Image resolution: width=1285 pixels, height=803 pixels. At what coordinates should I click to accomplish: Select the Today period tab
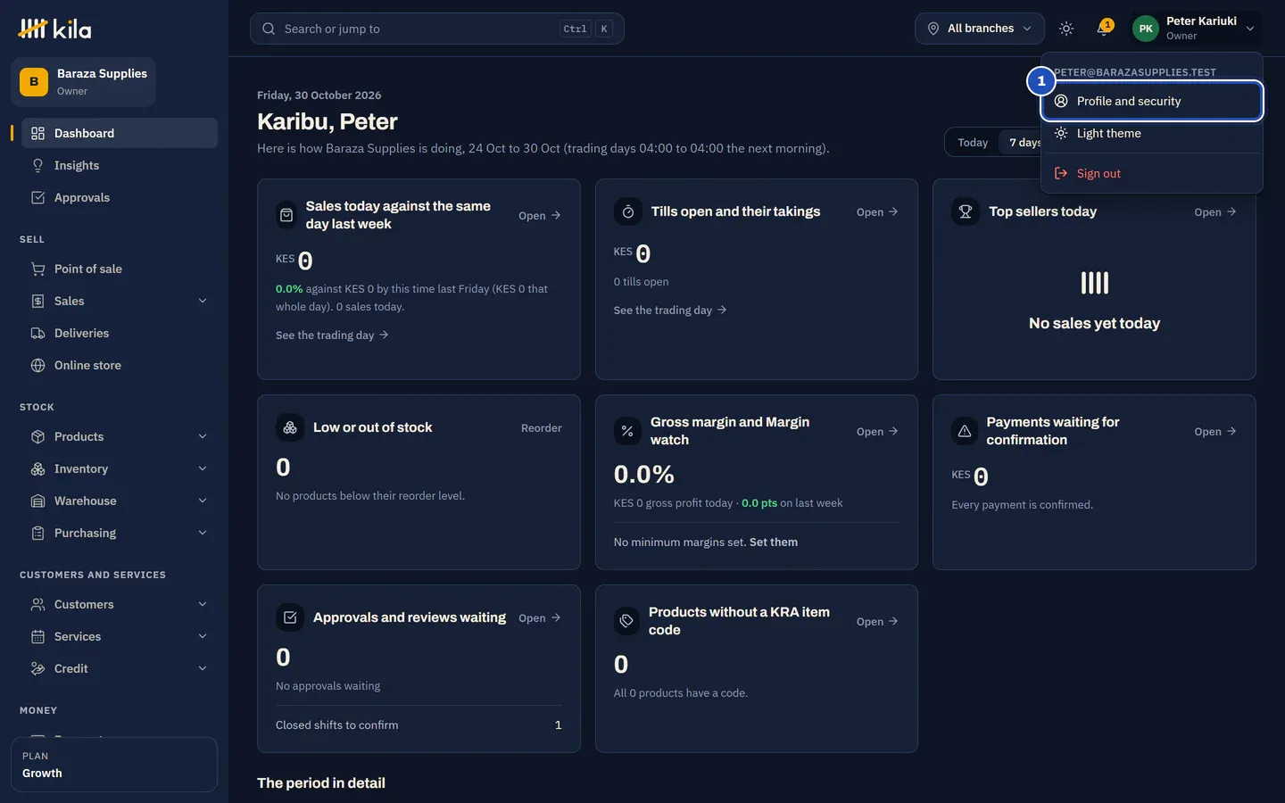[x=973, y=143]
